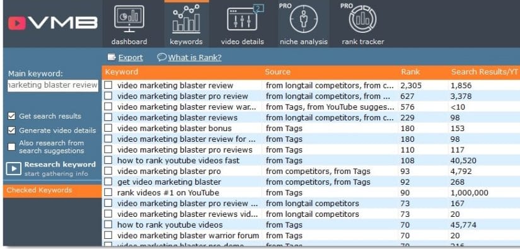Click the search results value 268
520x249 pixels.
coord(458,182)
